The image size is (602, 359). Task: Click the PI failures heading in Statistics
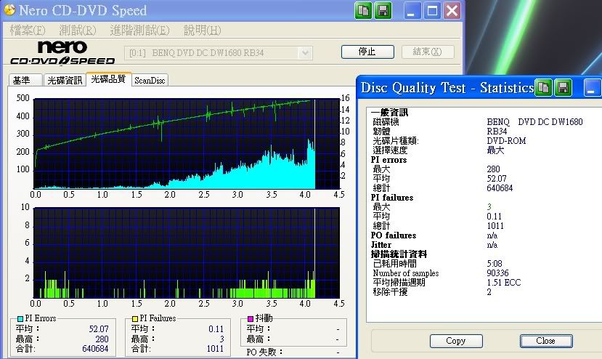[x=392, y=198]
